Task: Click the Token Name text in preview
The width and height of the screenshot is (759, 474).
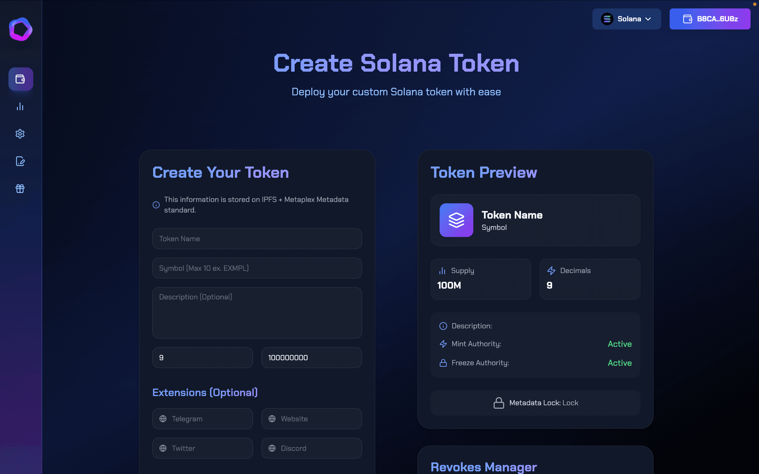Action: (x=512, y=215)
